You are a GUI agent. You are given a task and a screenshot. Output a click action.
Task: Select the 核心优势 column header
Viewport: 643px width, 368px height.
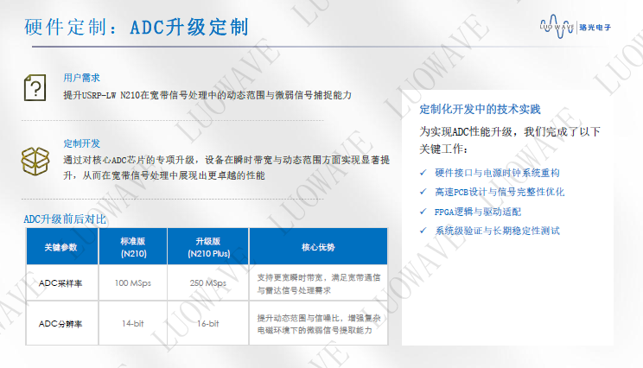[317, 248]
